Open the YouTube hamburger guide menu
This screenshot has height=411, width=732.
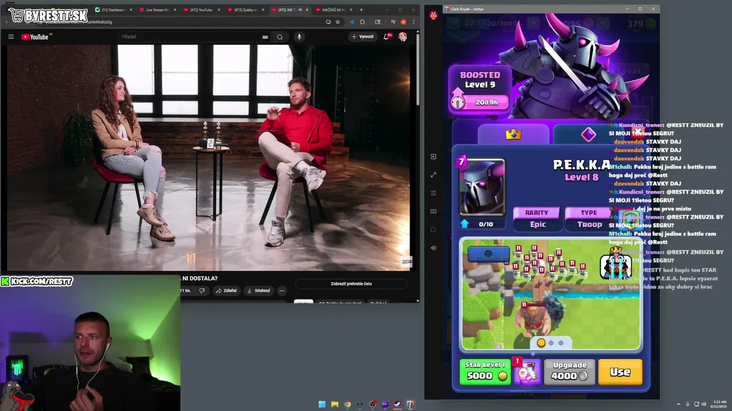click(x=11, y=37)
